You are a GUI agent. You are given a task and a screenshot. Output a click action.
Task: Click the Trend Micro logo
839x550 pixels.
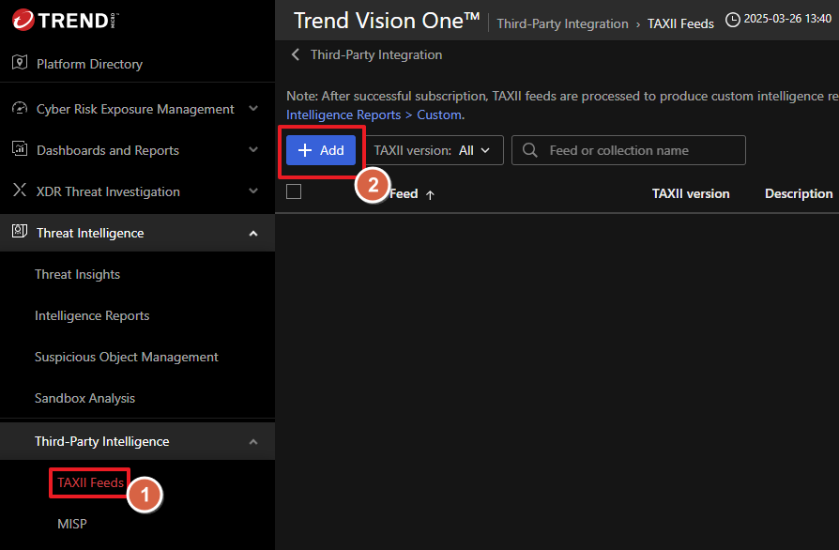pos(66,20)
